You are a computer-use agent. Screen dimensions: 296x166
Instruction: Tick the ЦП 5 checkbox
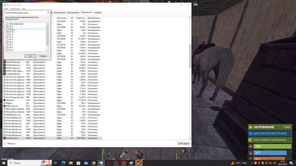coord(7,40)
